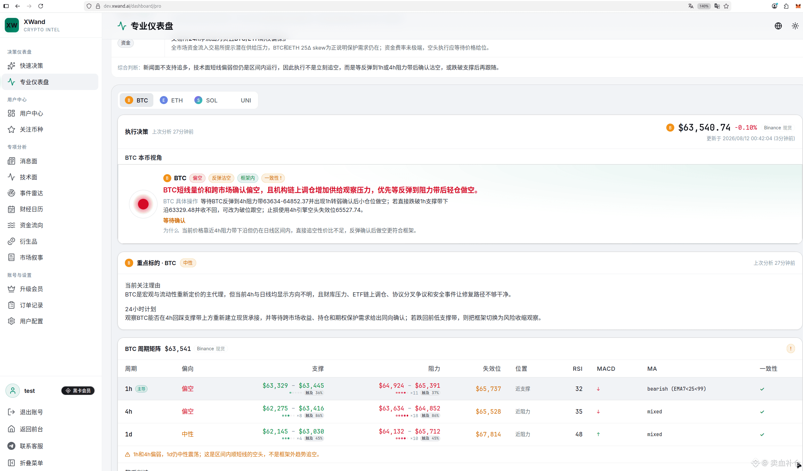Open 用户中心 sidebar item

pos(50,113)
